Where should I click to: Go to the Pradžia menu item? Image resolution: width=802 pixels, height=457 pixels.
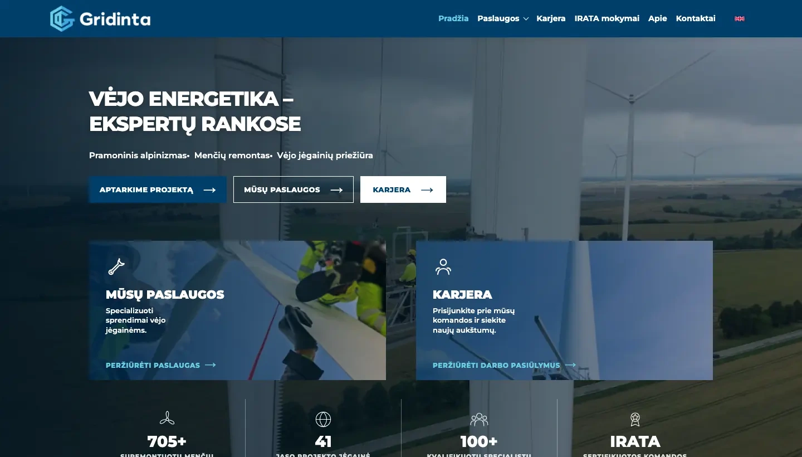pyautogui.click(x=453, y=18)
